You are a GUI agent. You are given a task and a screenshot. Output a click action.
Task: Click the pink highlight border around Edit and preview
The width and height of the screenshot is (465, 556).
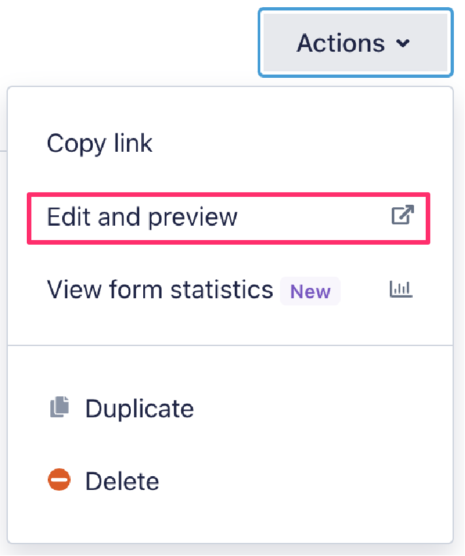[229, 194]
